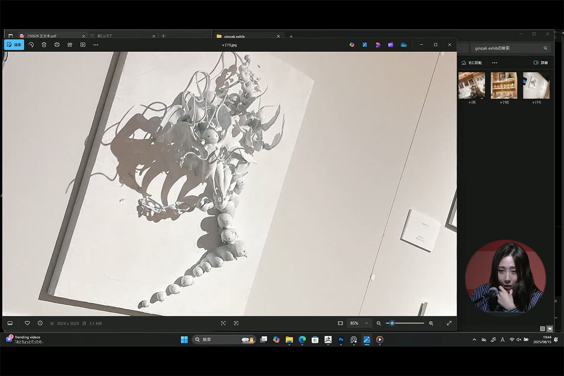Mark the photo as favorite with the heart
The image size is (564, 376).
tap(27, 323)
